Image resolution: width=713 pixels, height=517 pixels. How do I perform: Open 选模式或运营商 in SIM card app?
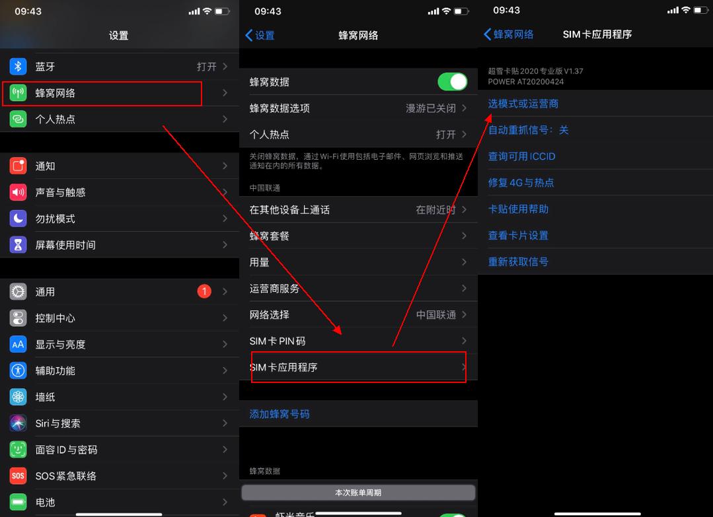pos(522,104)
